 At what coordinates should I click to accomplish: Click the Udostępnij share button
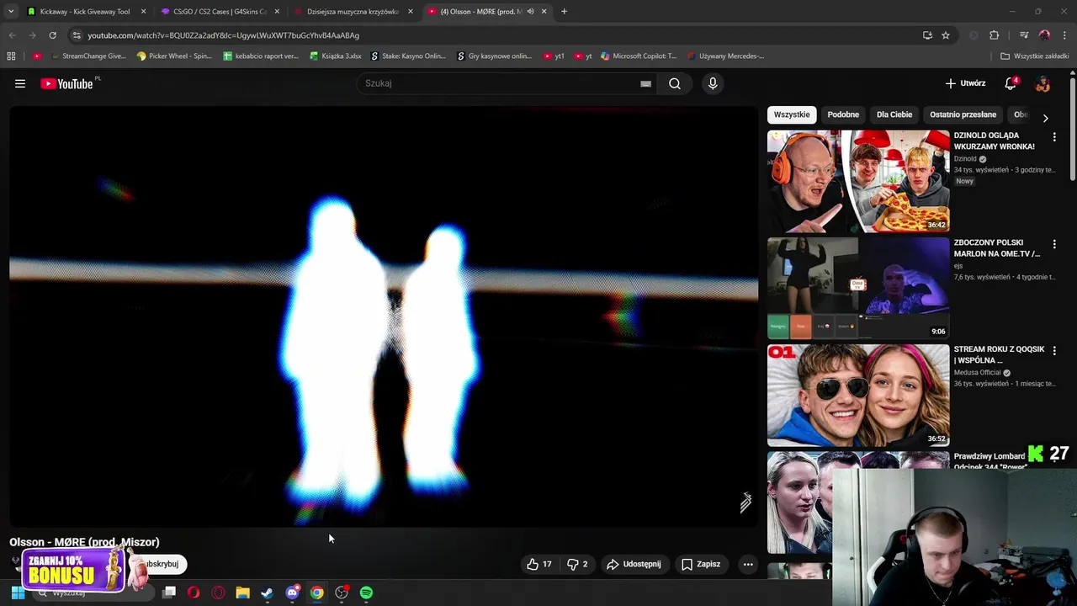(634, 564)
